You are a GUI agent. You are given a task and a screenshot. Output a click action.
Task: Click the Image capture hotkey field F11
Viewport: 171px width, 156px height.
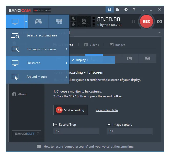(x=130, y=131)
